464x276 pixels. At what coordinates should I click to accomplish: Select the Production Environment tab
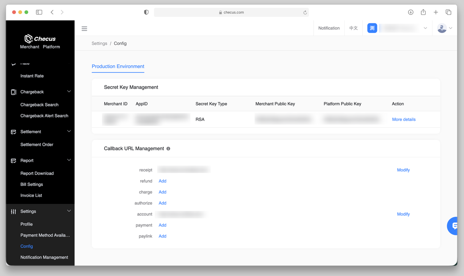click(x=118, y=67)
